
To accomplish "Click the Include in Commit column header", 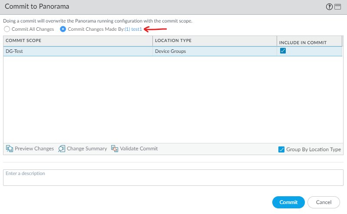I will [309, 41].
